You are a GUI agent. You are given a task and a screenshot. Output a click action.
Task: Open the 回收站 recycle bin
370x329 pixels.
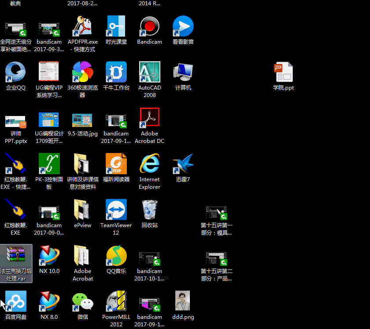(150, 213)
